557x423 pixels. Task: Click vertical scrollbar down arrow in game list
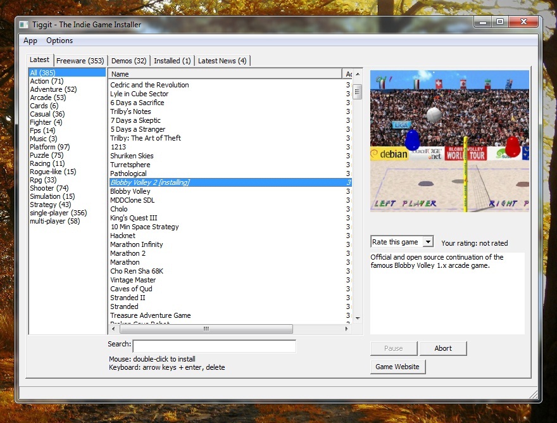click(x=358, y=318)
